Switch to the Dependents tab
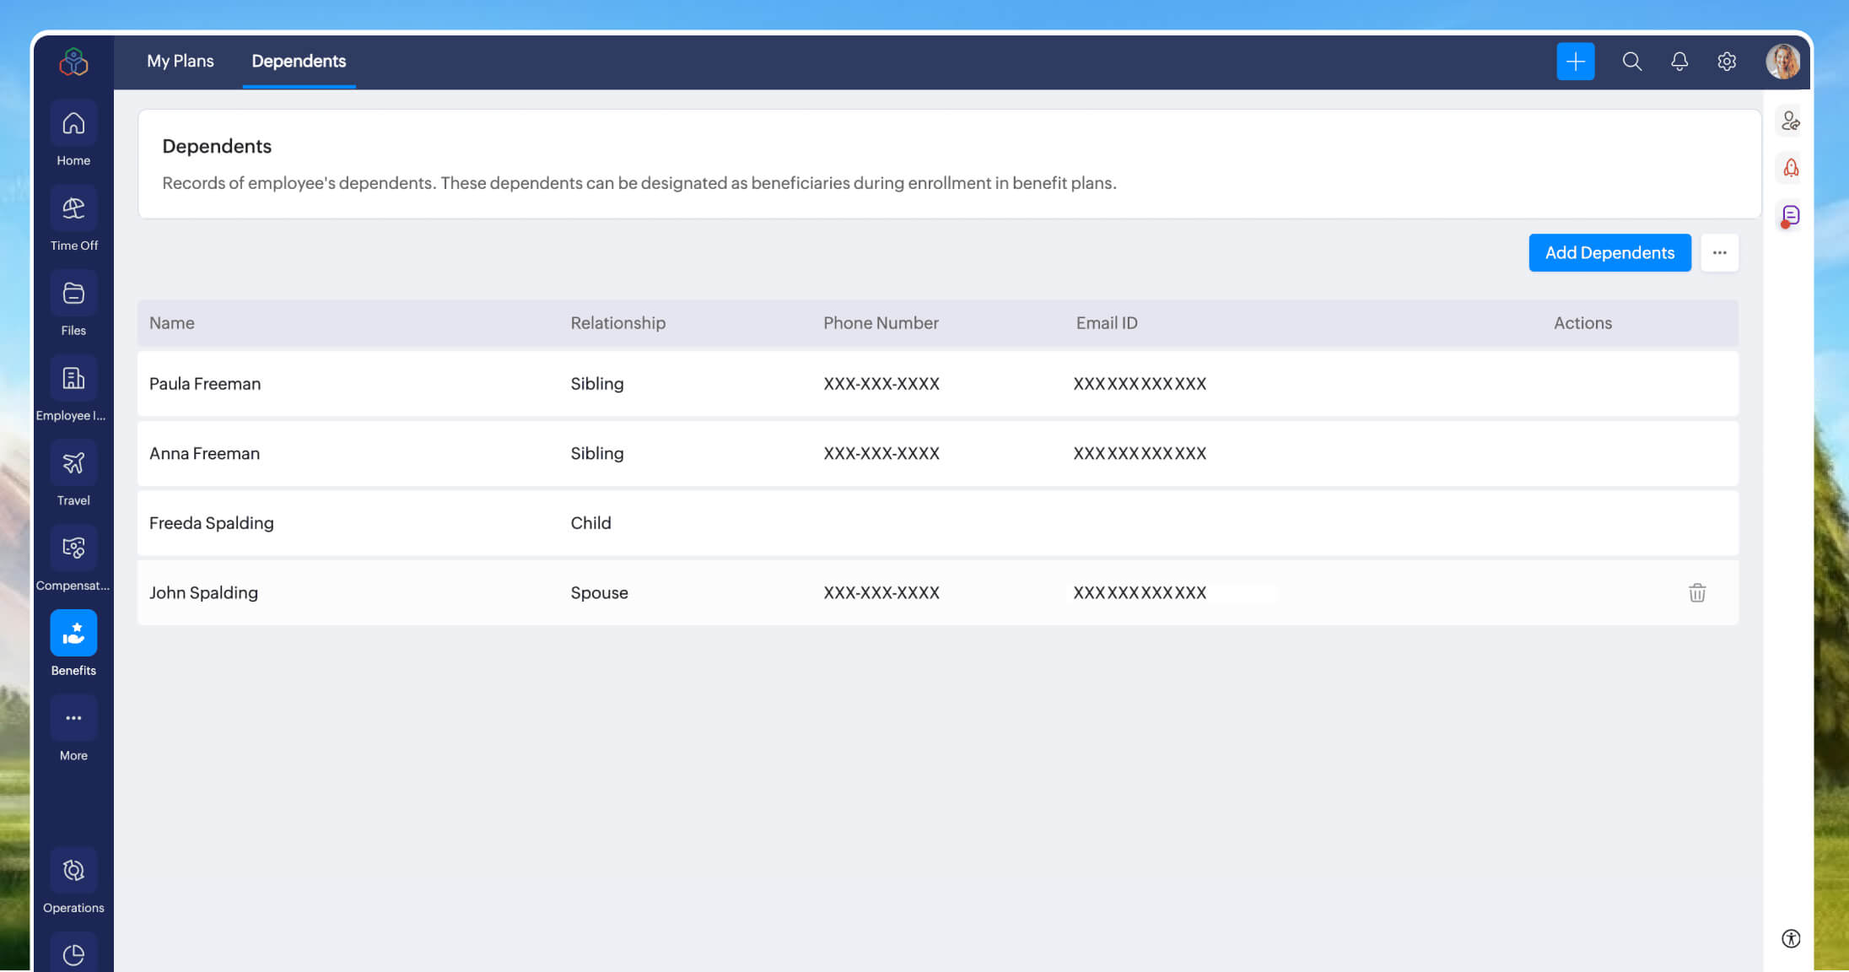 tap(299, 61)
